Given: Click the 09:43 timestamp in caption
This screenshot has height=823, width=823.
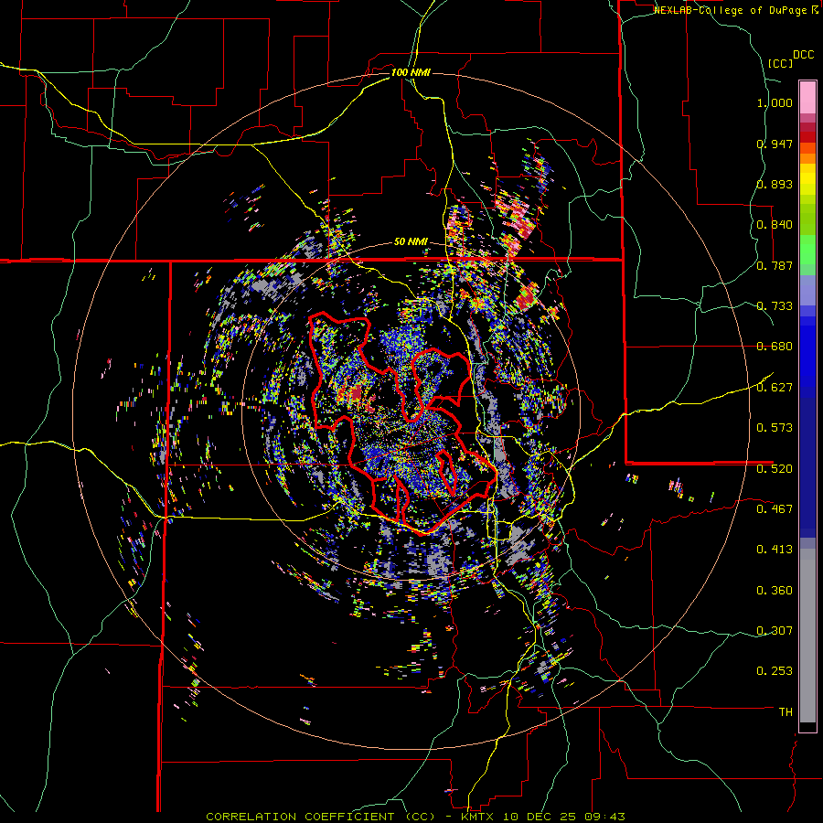Looking at the screenshot, I should click(x=604, y=817).
